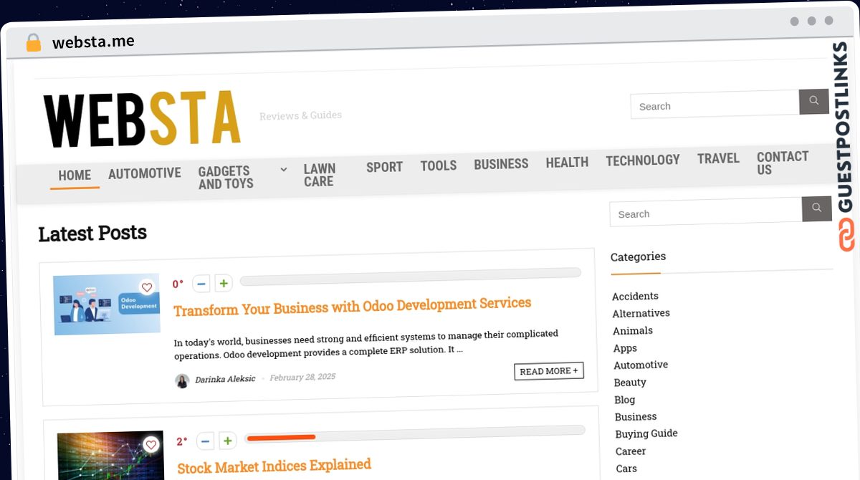Viewport: 860px width, 480px height.
Task: Click the Cars category link
Action: pos(626,469)
